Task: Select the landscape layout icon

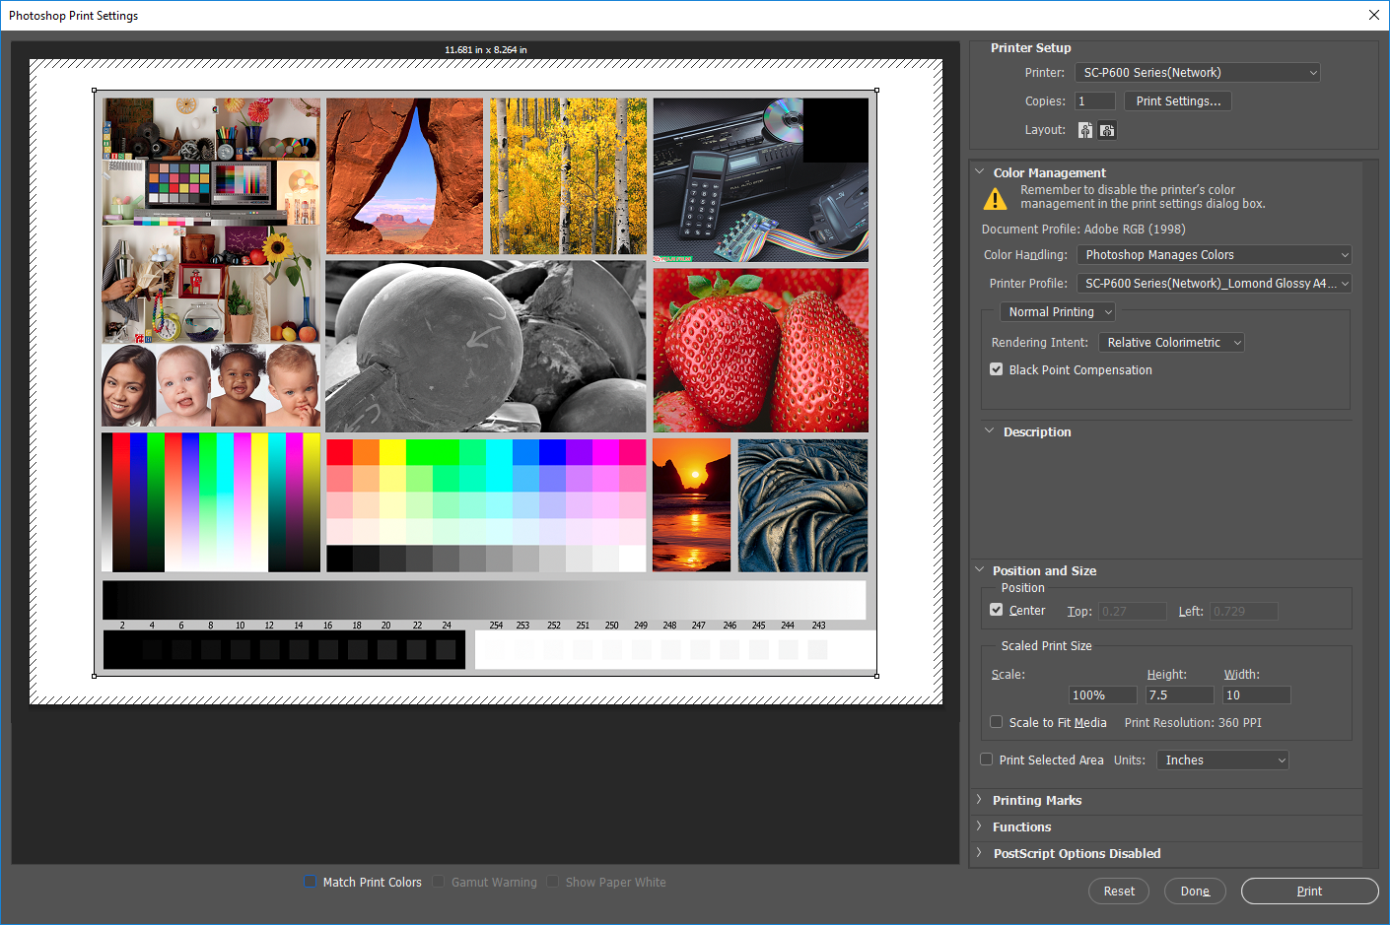Action: 1106,129
